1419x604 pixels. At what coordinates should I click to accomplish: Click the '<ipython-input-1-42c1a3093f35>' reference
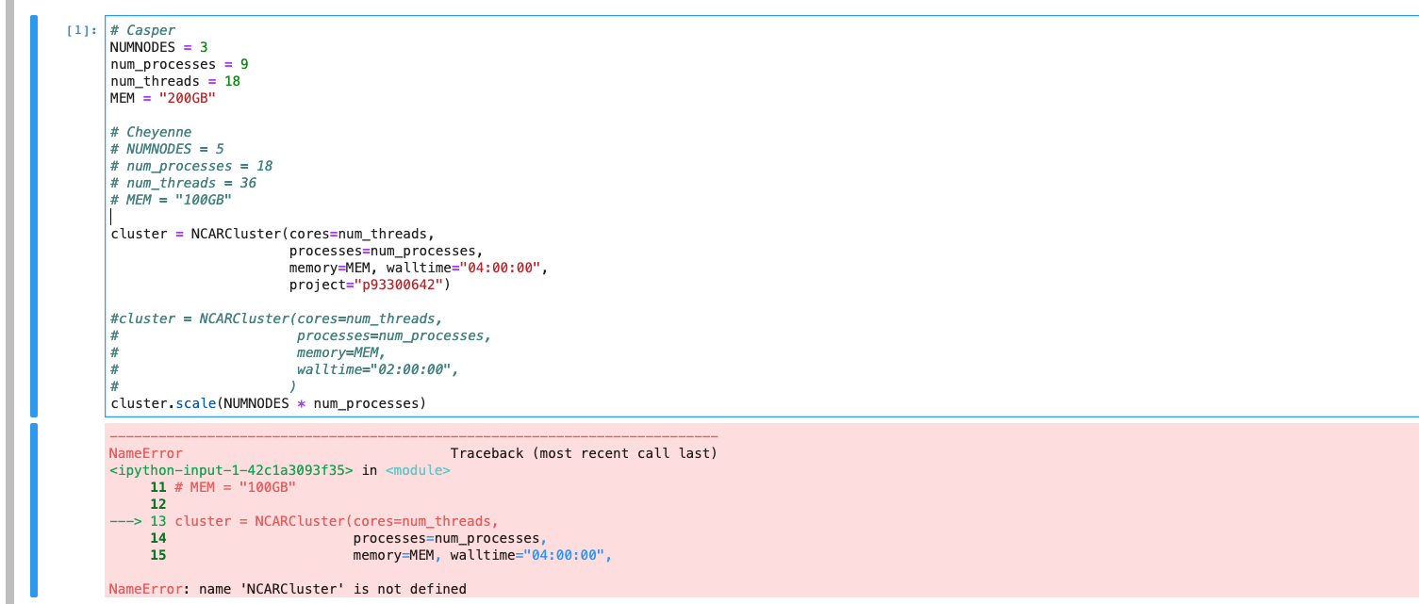[x=231, y=470]
